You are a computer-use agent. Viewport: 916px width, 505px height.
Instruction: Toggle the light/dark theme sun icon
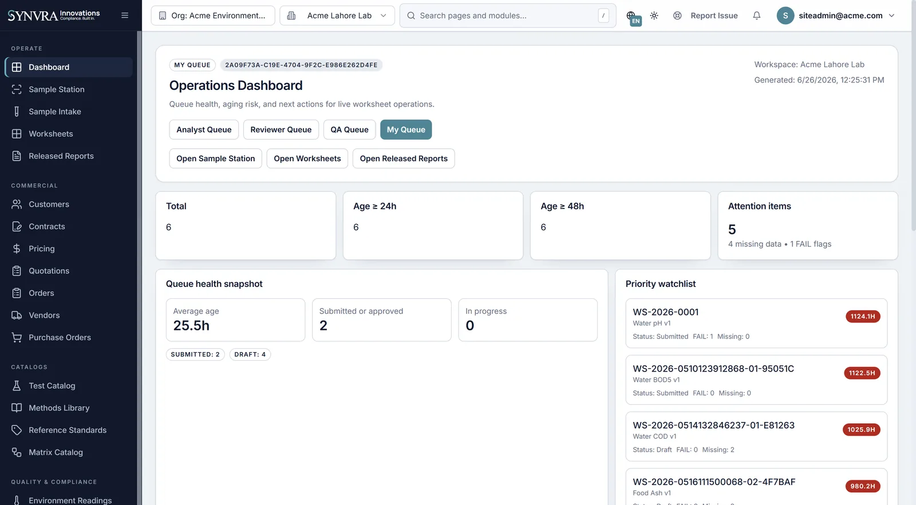(x=654, y=15)
